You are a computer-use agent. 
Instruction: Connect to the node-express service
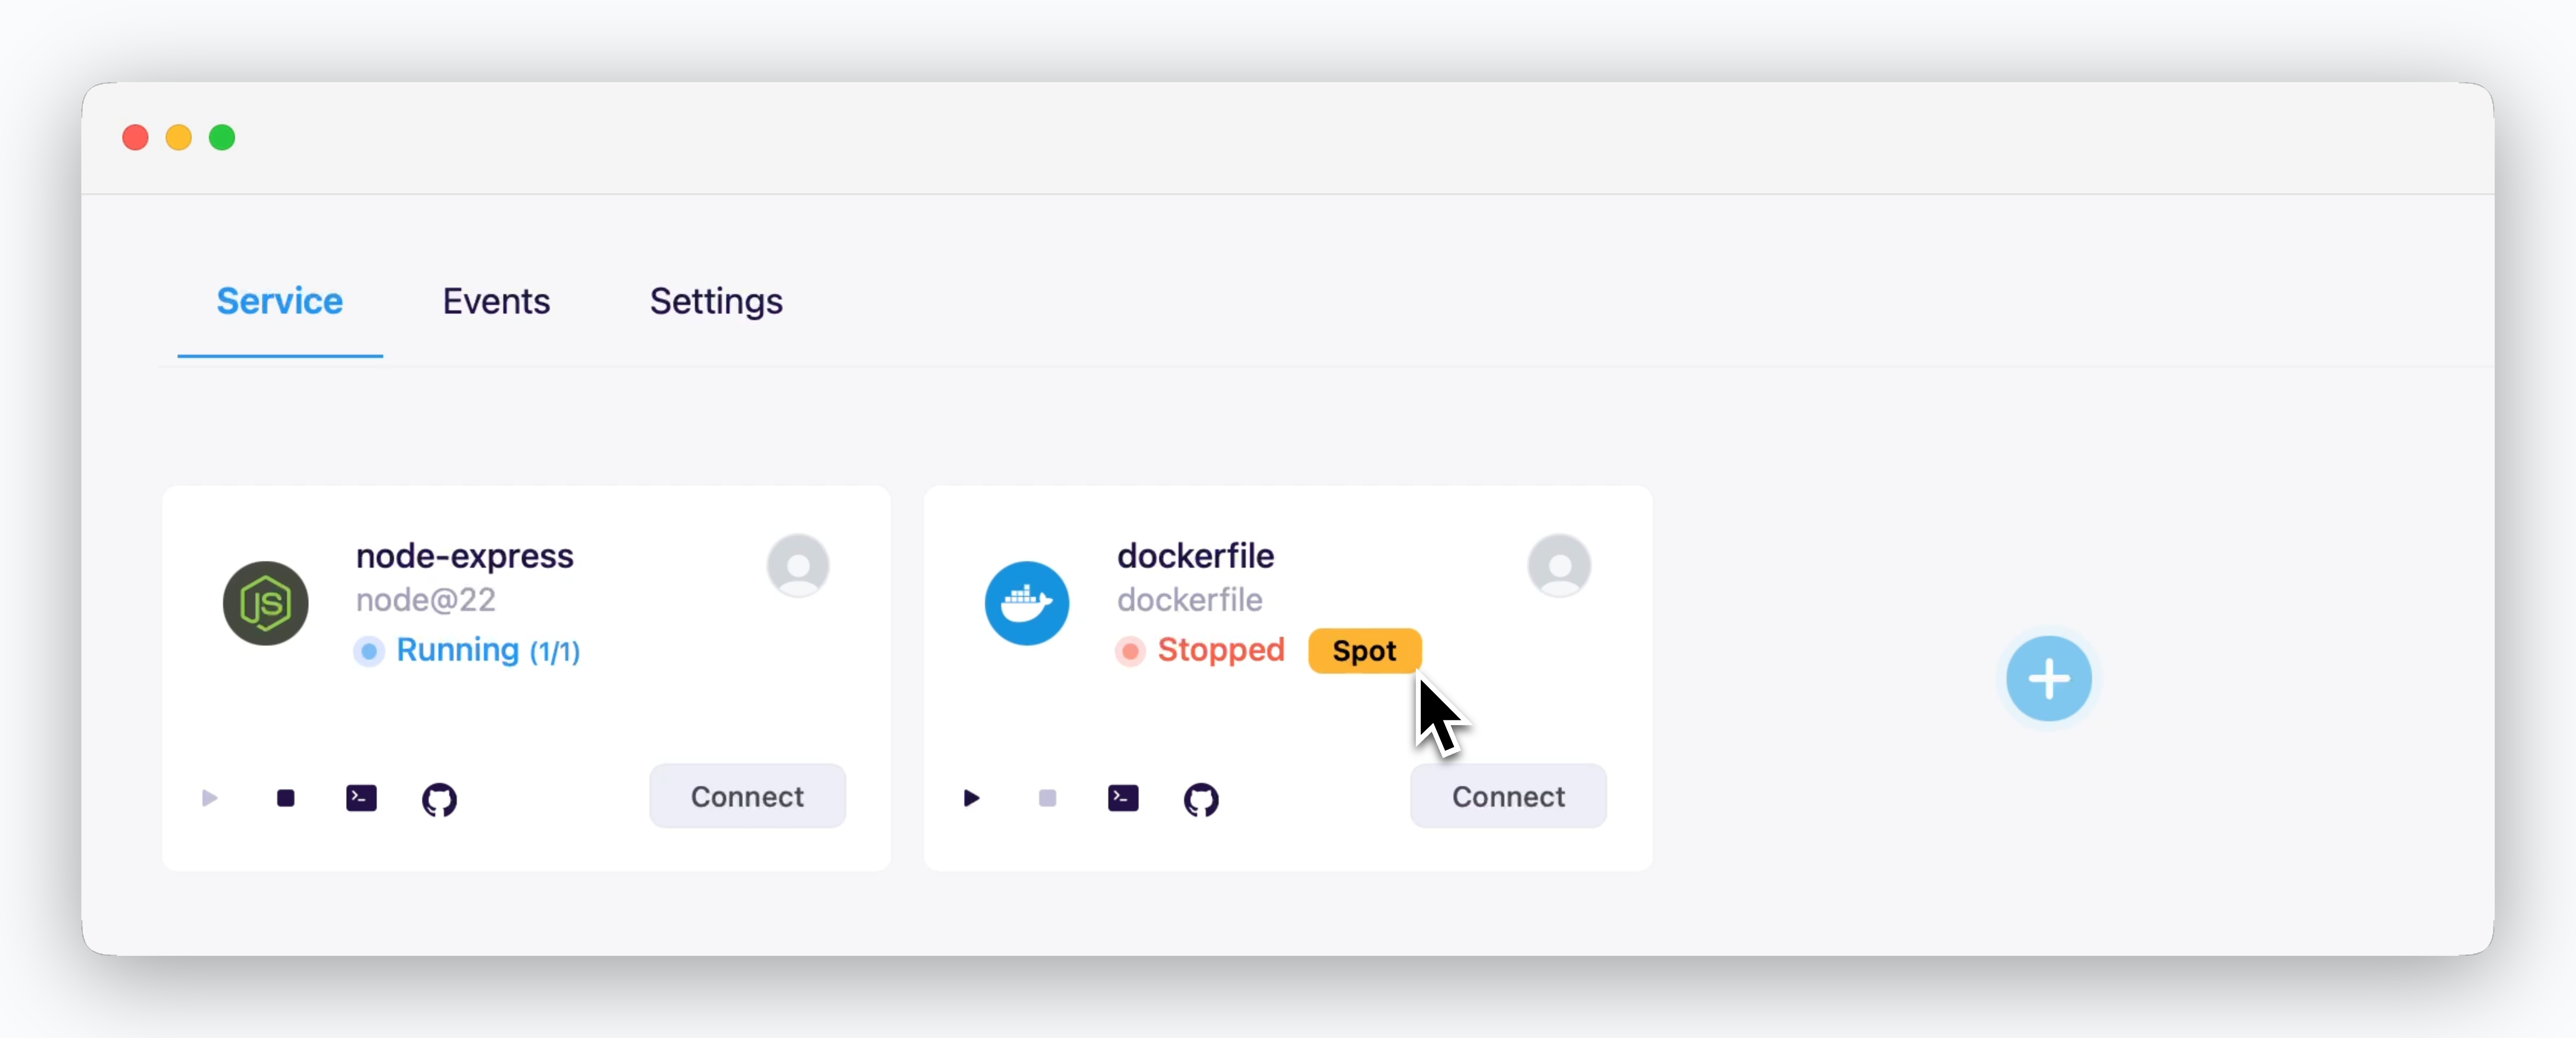point(747,796)
